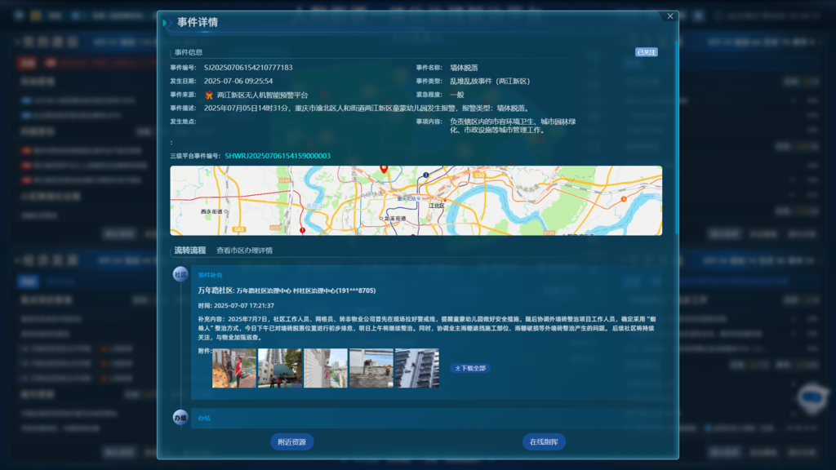This screenshot has width=836, height=470.
Task: Open the 查看市区办理详情 tab
Action: pos(244,251)
